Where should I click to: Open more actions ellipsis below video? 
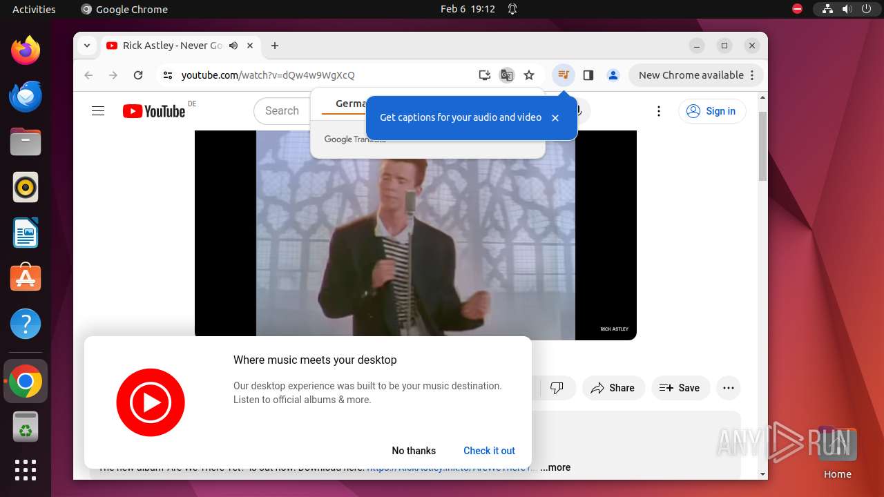coord(729,388)
